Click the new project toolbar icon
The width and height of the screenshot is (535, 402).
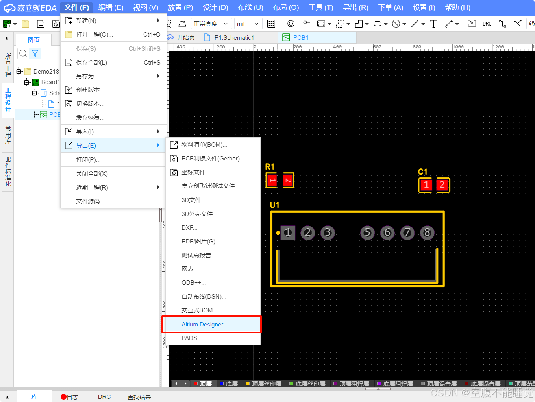click(7, 24)
